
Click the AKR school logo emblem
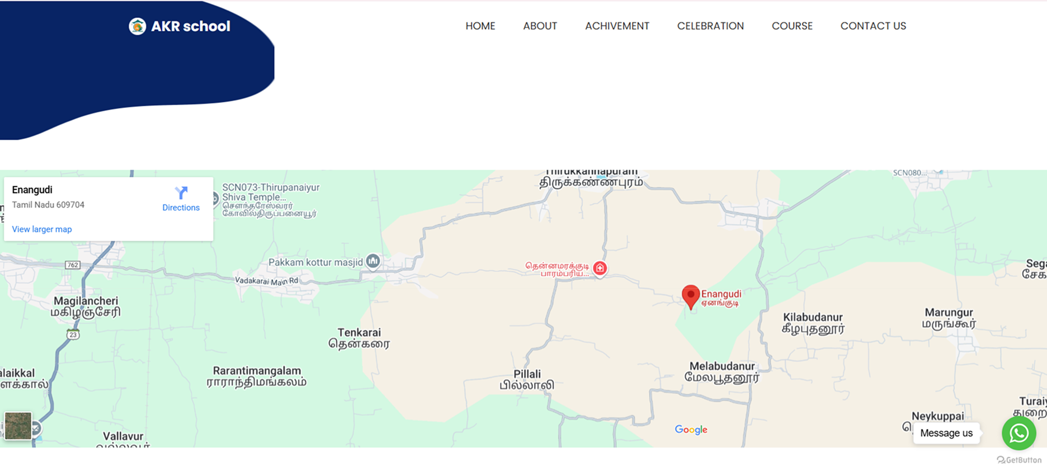pos(137,26)
